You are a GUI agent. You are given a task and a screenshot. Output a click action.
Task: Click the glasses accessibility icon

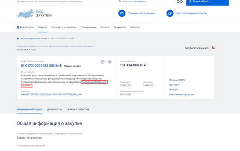pos(180,2)
